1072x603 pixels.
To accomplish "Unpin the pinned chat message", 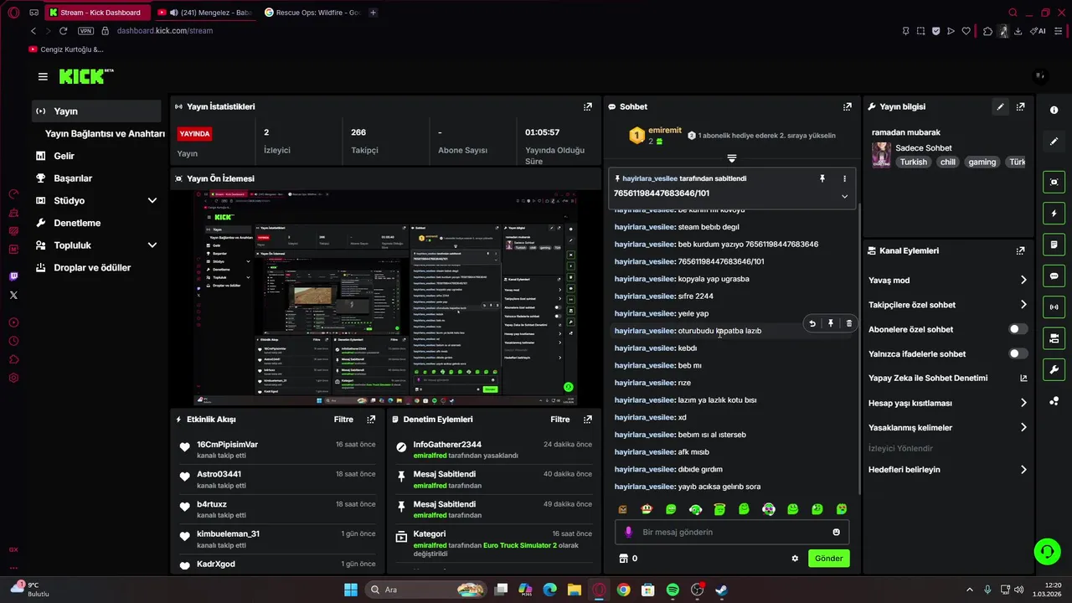I will pyautogui.click(x=822, y=178).
